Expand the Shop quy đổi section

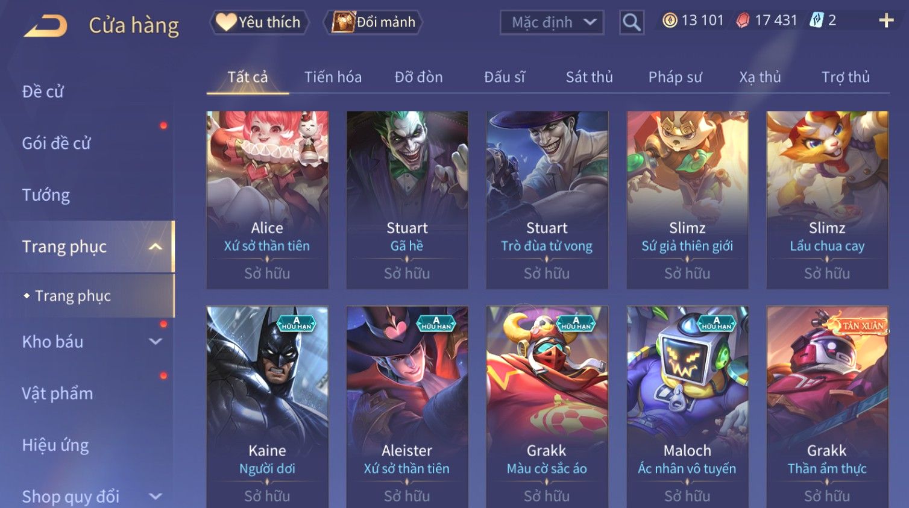tap(156, 497)
